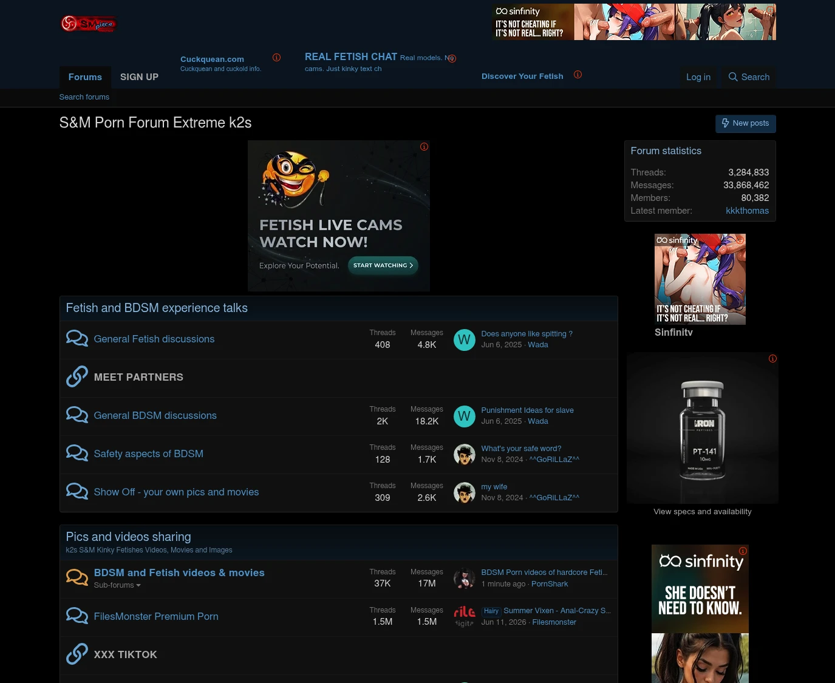Click the info icon beside REAL FETISH CHAT
The image size is (835, 683).
[x=452, y=58]
